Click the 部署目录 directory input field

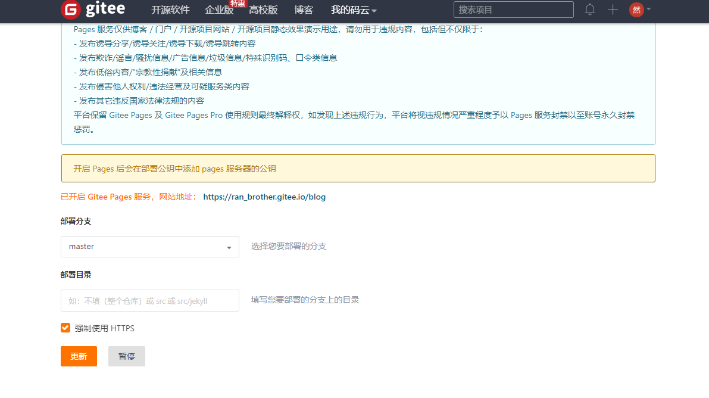[150, 301]
